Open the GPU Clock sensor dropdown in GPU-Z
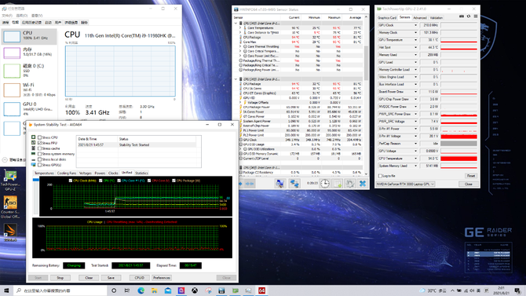 (x=415, y=25)
